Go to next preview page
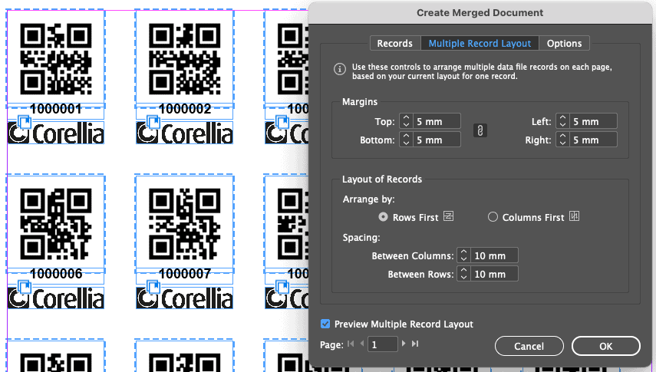 (404, 344)
